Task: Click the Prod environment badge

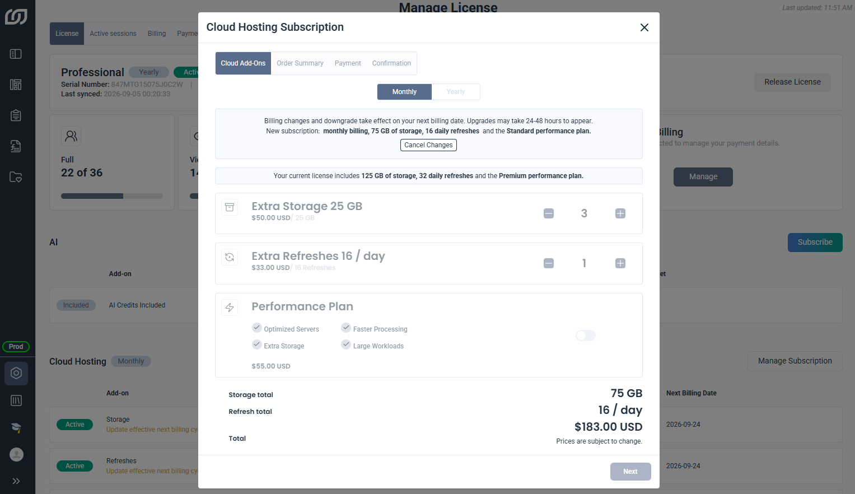Action: pos(16,347)
